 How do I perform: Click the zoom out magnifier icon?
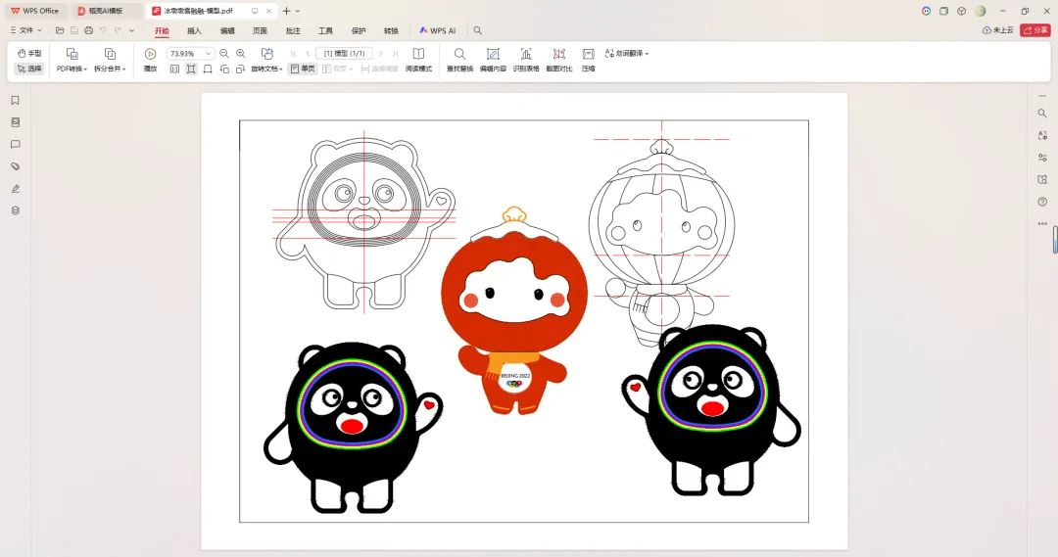click(x=224, y=53)
